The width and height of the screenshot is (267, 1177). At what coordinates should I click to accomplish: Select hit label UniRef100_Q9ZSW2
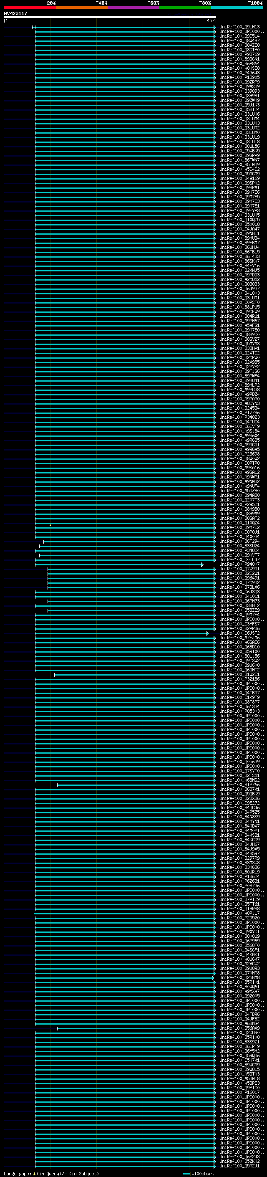click(239, 661)
